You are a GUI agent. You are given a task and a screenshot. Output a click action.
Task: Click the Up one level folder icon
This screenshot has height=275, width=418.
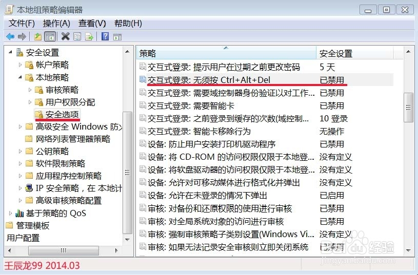tap(38, 36)
